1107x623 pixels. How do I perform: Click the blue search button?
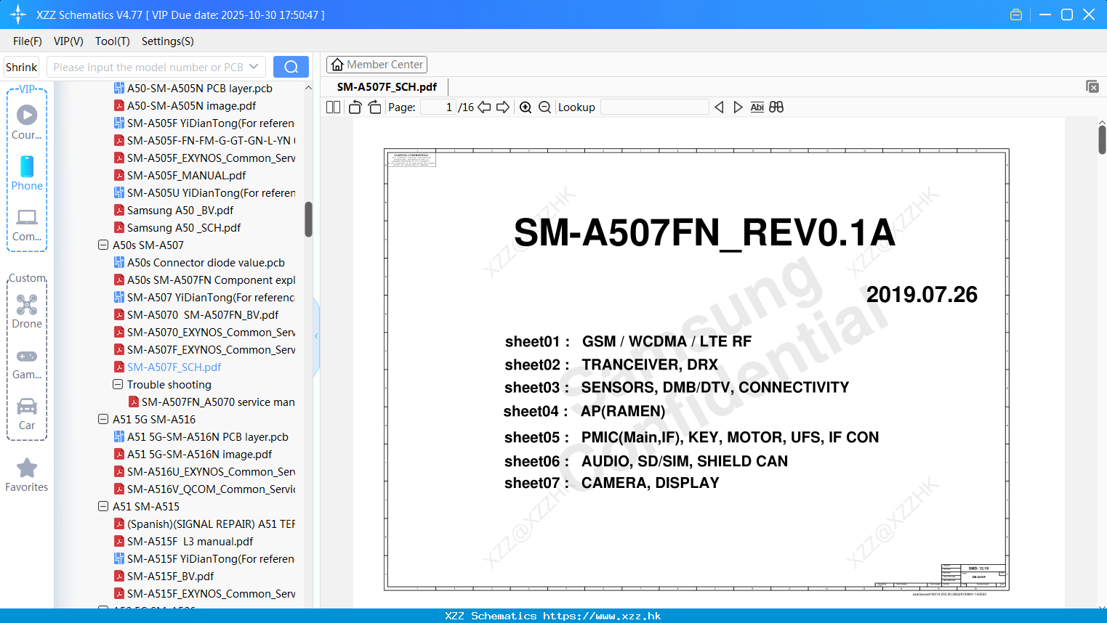coord(291,67)
